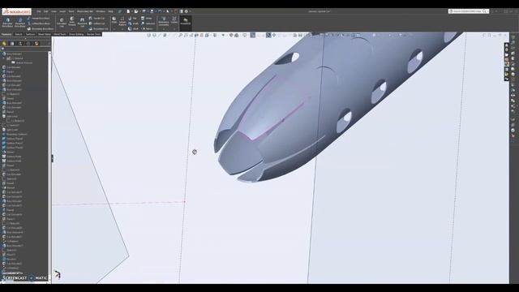Choose Boundary Boss/Base in the ribbon

pyautogui.click(x=41, y=29)
